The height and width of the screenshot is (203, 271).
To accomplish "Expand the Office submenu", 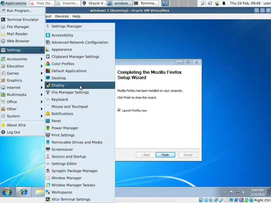I will click(22, 102).
